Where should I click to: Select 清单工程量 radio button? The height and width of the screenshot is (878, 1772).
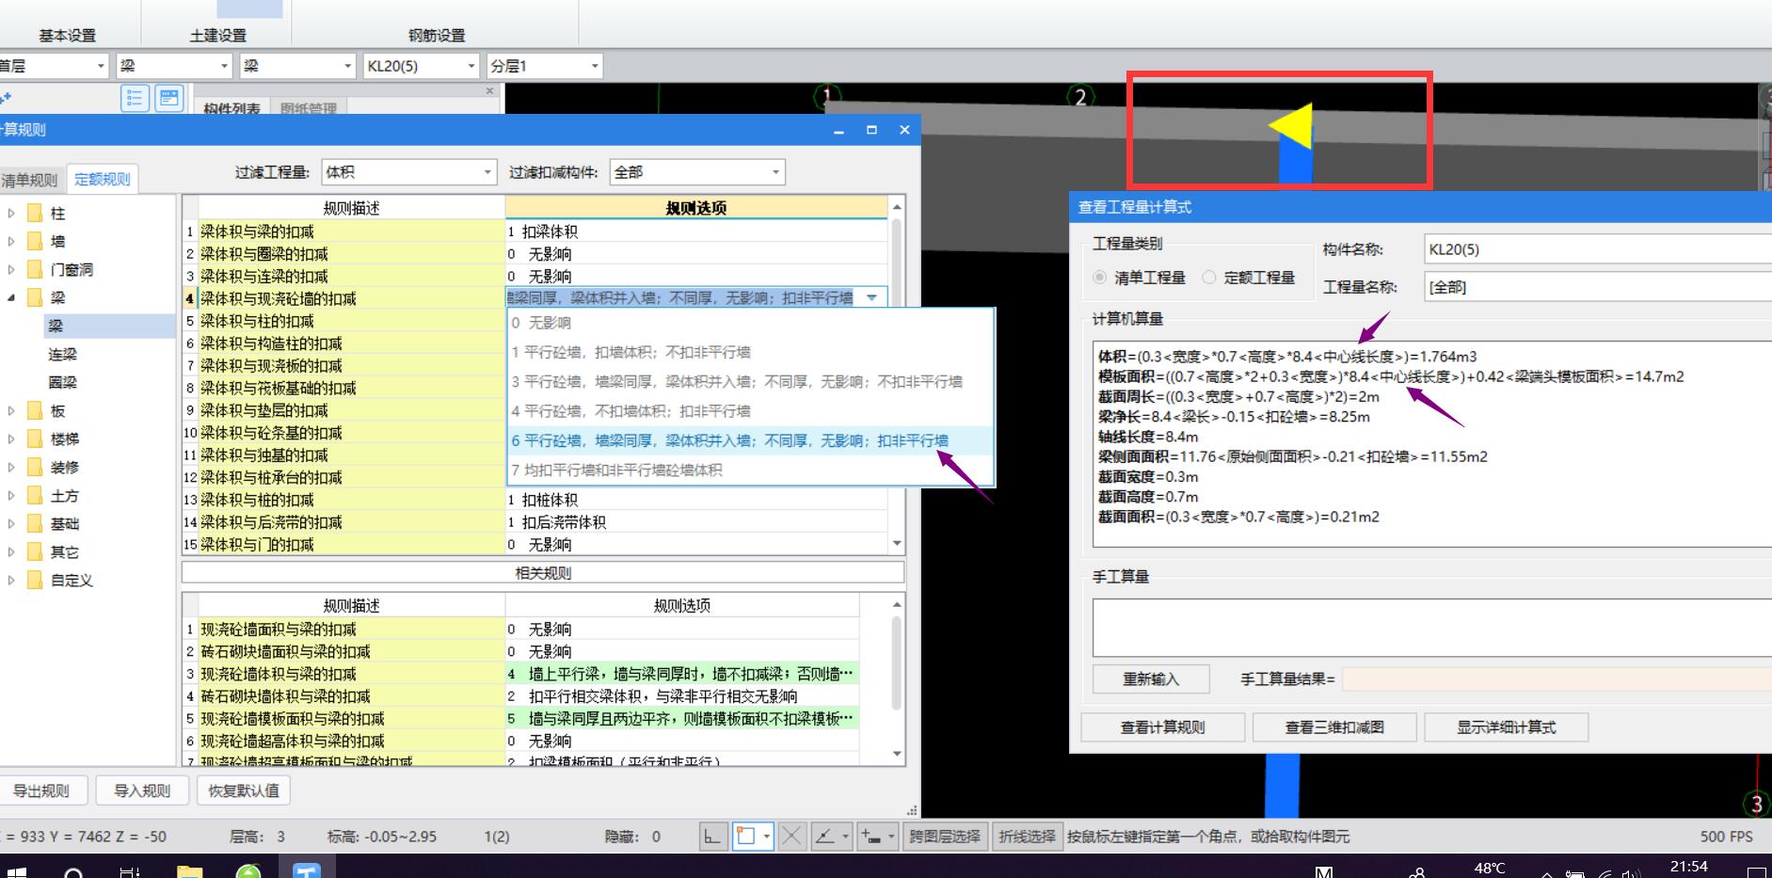(x=1099, y=278)
